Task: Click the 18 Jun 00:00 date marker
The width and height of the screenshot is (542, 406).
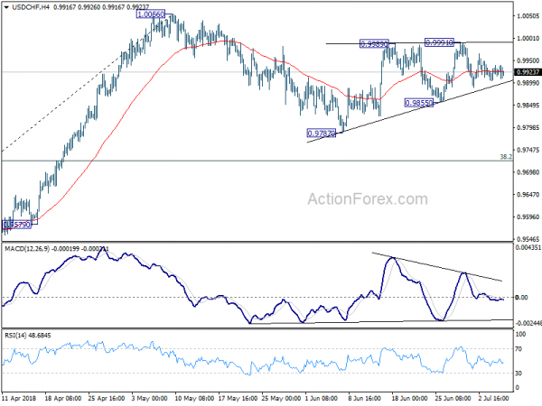Action: 409,398
